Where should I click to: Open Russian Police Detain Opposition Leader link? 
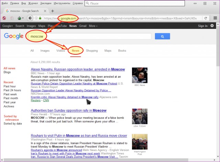coord(74,84)
